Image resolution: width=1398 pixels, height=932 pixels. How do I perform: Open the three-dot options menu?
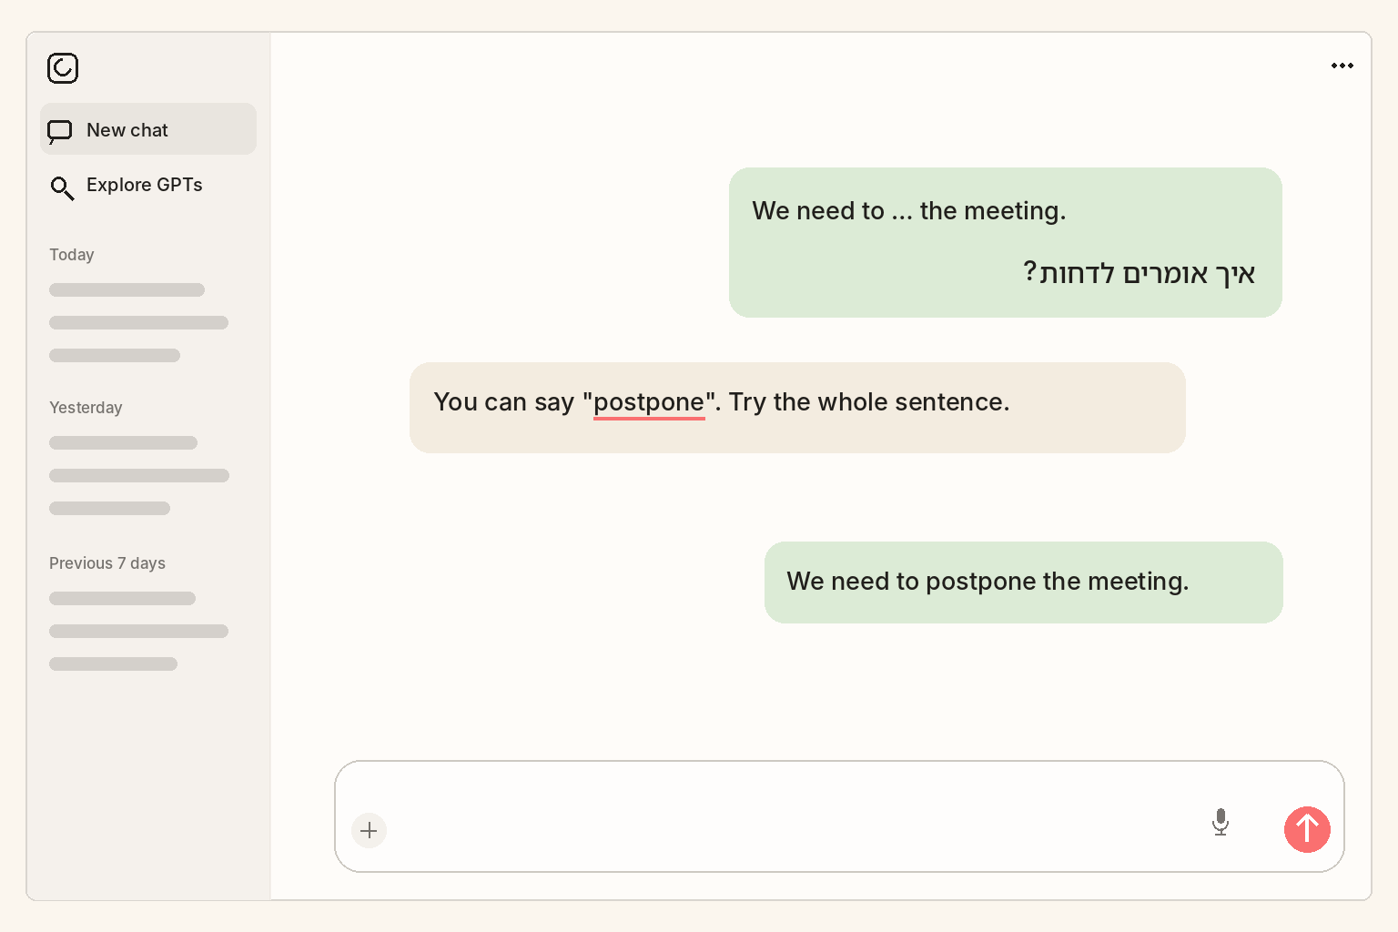pos(1342,66)
